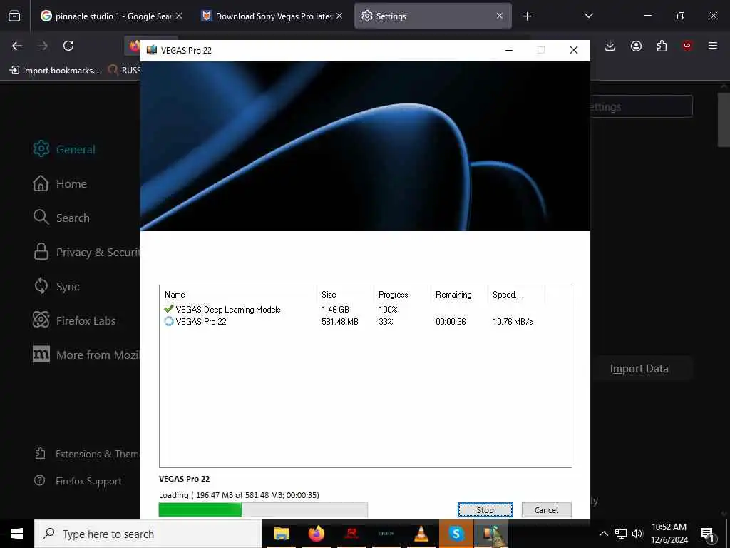Show hidden system tray icons

603,534
